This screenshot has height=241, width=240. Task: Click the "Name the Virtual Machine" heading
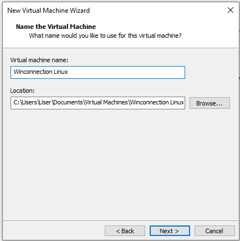(x=56, y=27)
